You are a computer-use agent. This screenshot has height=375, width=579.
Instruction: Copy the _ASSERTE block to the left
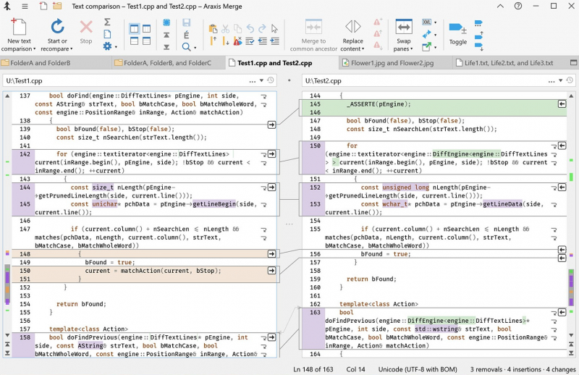click(x=562, y=104)
